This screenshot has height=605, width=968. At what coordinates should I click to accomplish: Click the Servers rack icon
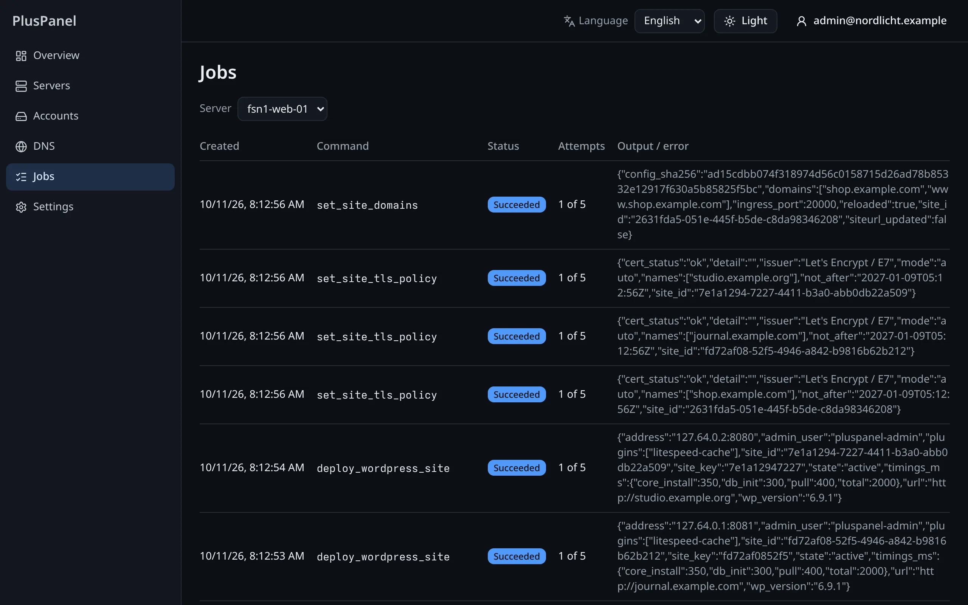click(21, 86)
